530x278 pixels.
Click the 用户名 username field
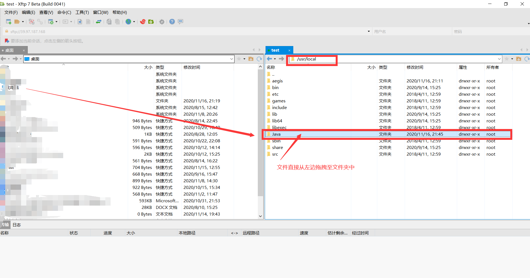412,32
